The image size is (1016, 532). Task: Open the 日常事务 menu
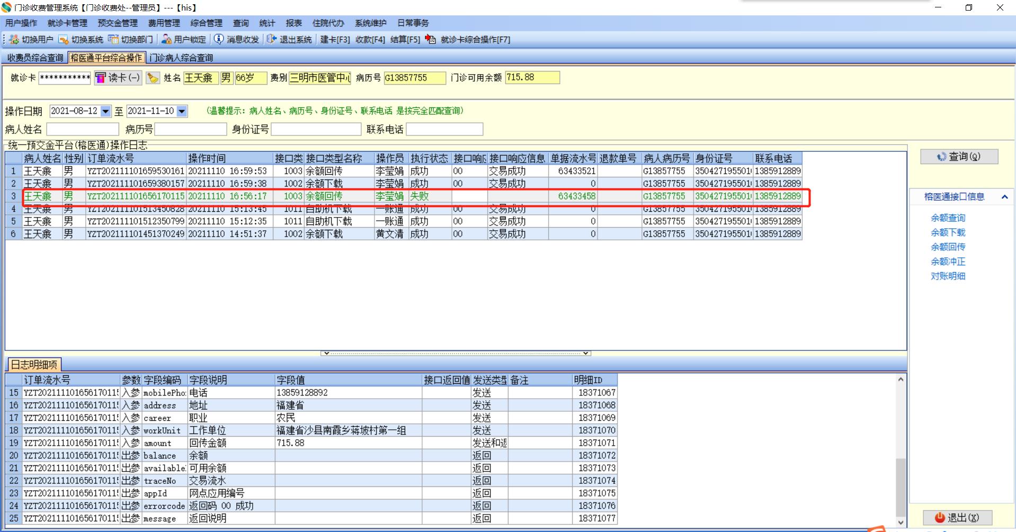(x=413, y=23)
